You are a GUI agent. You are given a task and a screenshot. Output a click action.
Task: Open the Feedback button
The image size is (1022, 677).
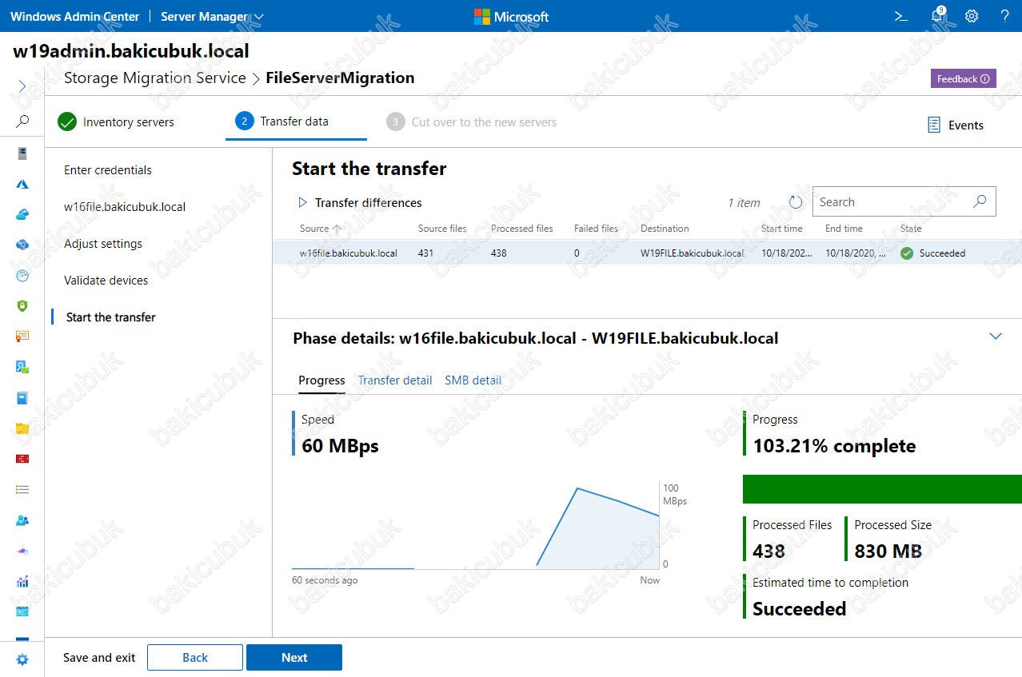[x=963, y=78]
